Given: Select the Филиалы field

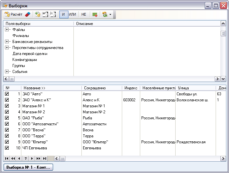Looking at the screenshot, I should [x=21, y=36].
